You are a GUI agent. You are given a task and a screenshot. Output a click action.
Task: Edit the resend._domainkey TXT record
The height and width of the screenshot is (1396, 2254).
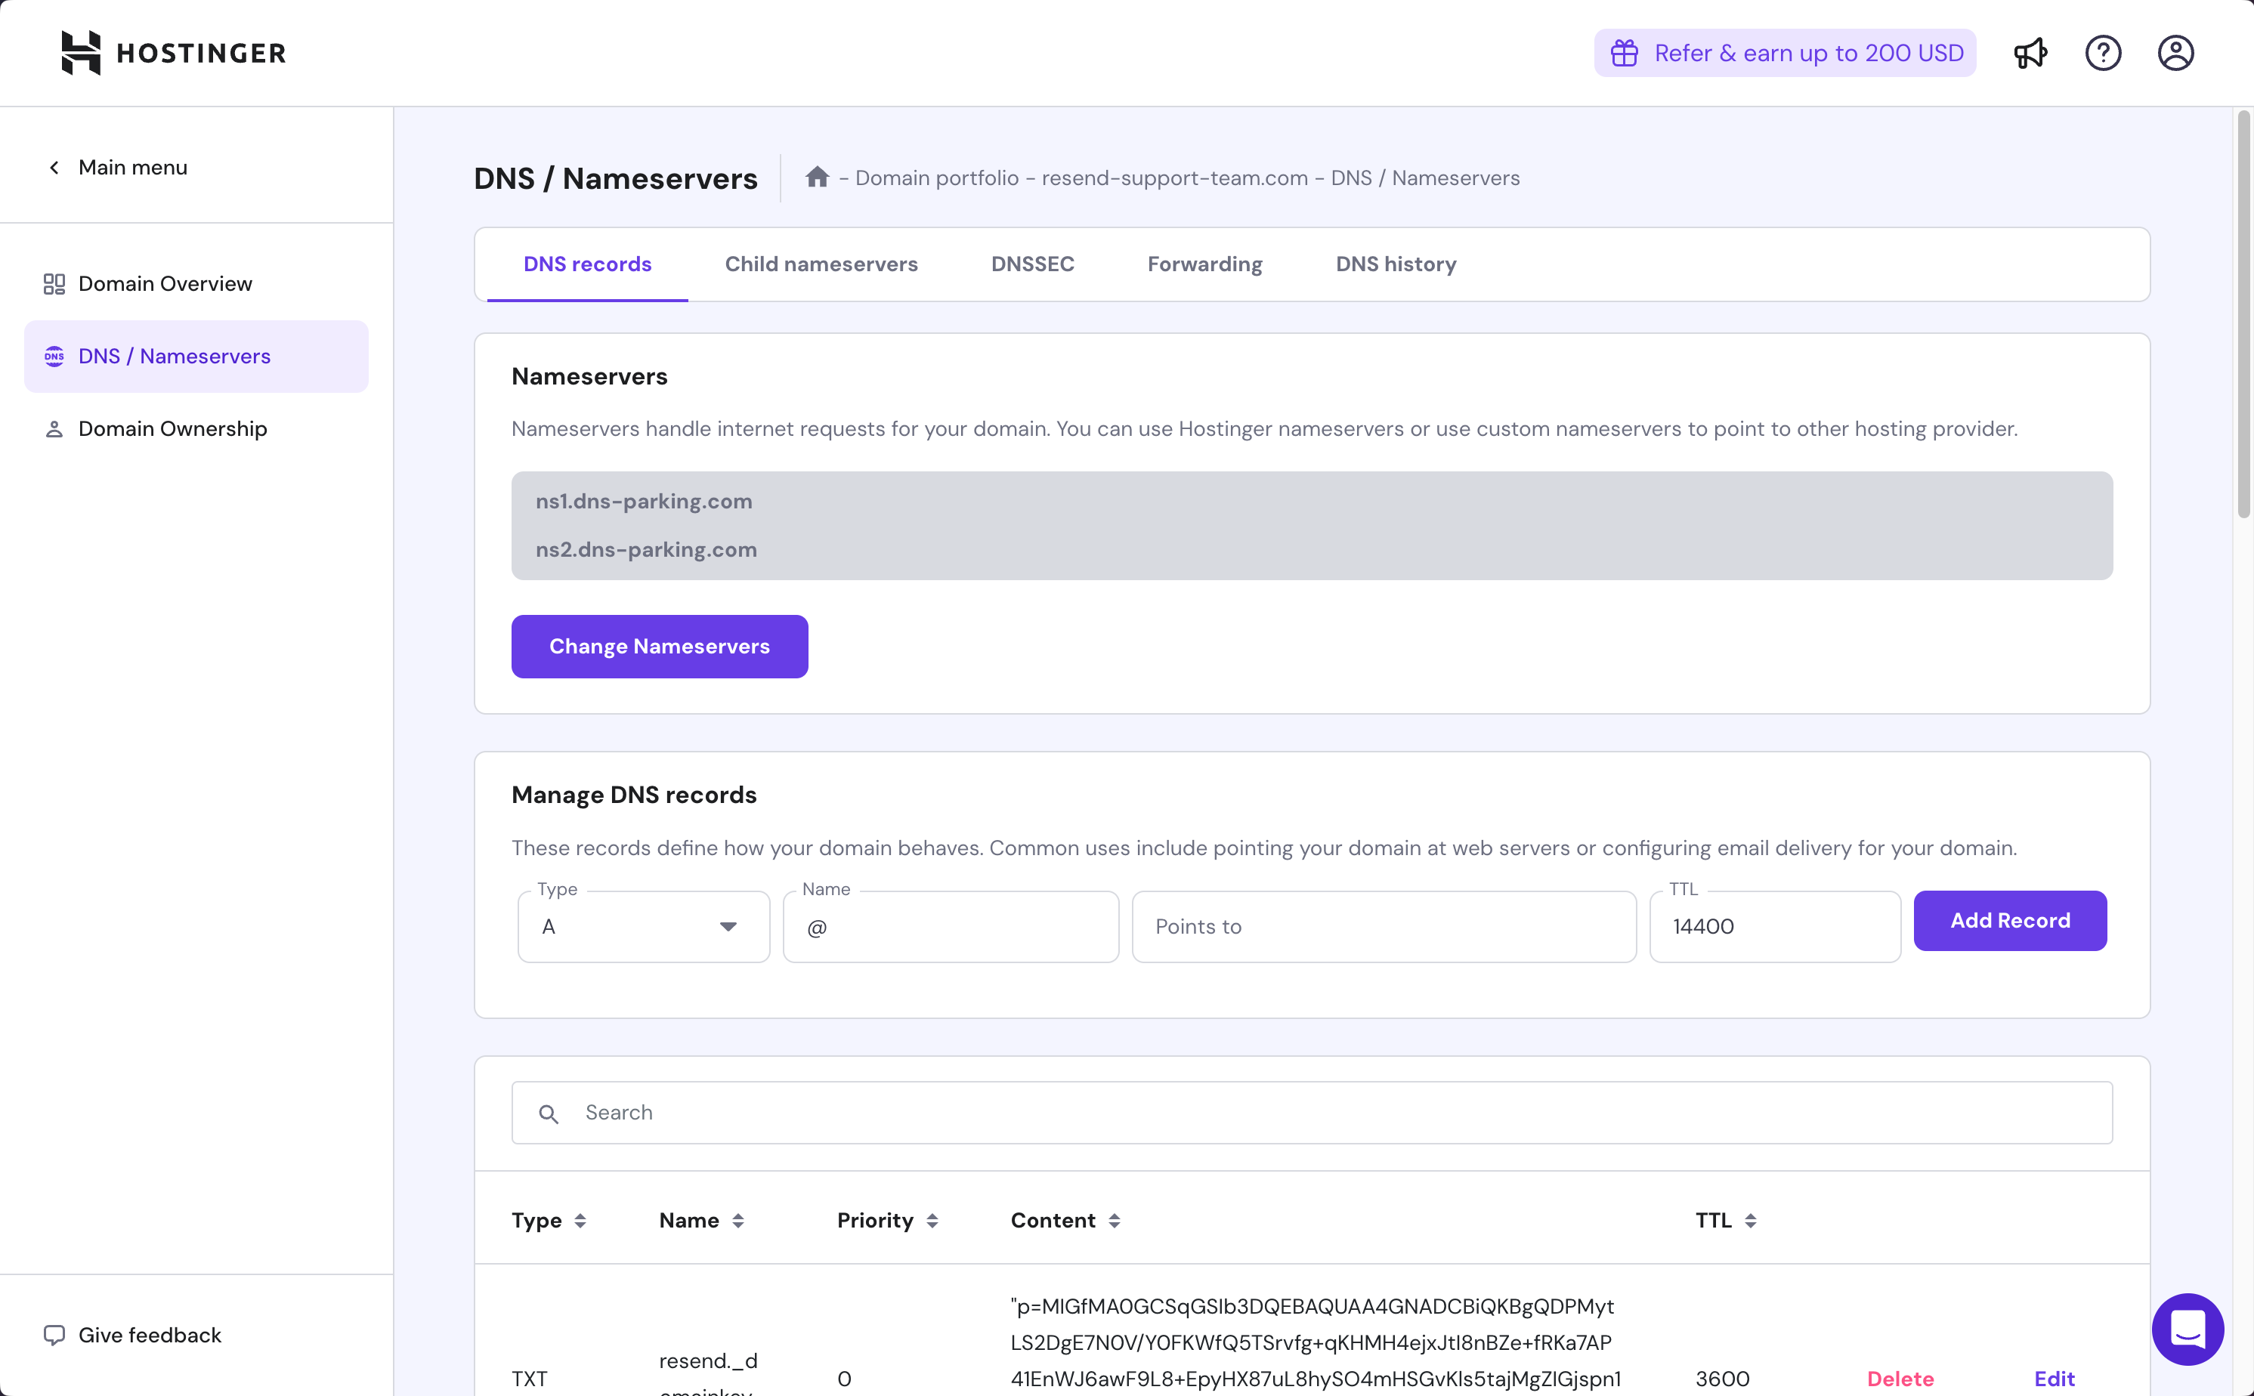coord(2054,1379)
